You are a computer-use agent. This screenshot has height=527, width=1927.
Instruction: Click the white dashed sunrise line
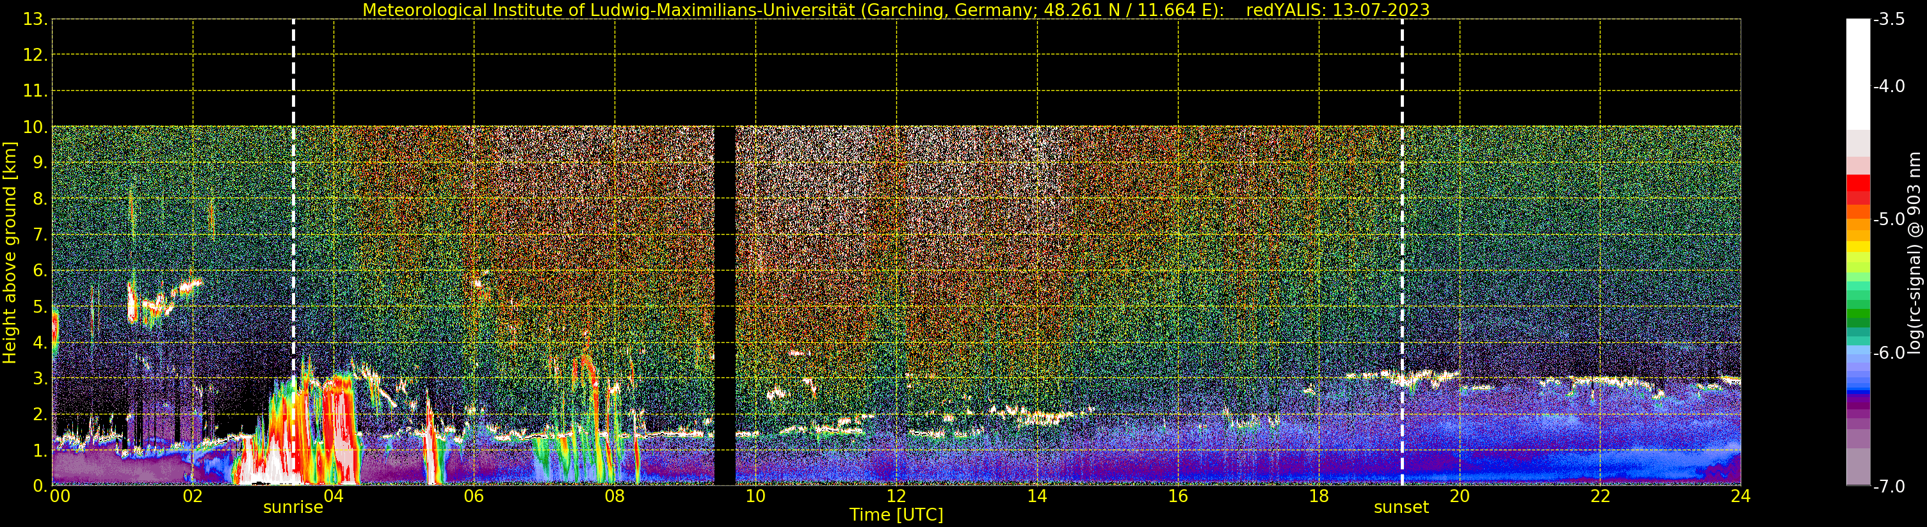293,252
